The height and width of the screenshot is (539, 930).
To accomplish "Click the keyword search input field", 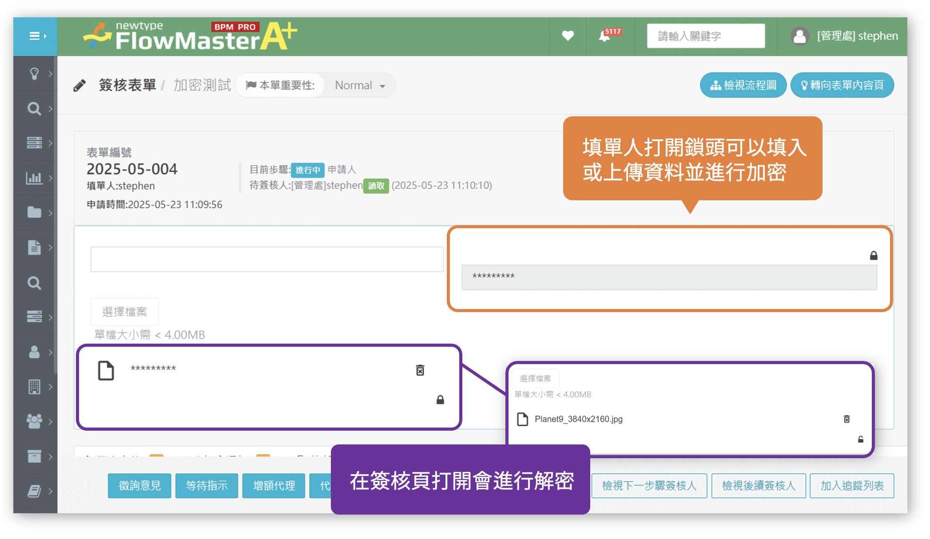I will pos(705,36).
